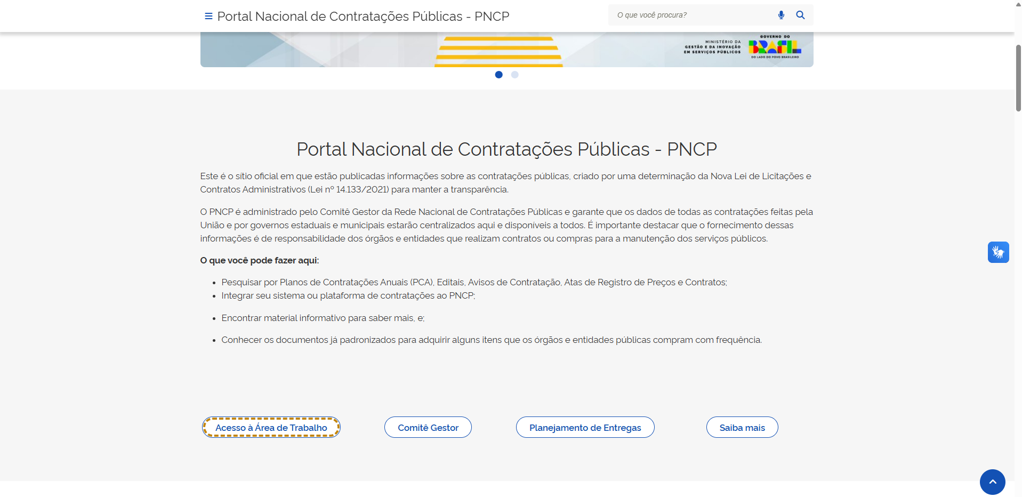The image size is (1022, 497).
Task: Open the VLibras sign language widget
Action: (998, 252)
